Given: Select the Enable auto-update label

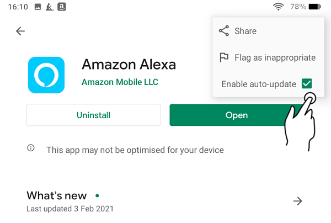Looking at the screenshot, I should point(259,84).
